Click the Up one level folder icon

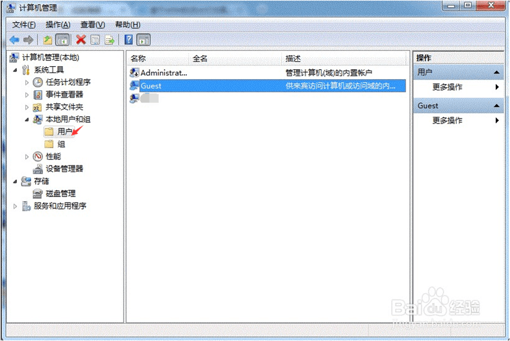click(x=48, y=40)
